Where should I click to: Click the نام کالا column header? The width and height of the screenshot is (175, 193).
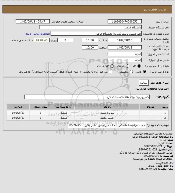pyautogui.click(x=107, y=107)
